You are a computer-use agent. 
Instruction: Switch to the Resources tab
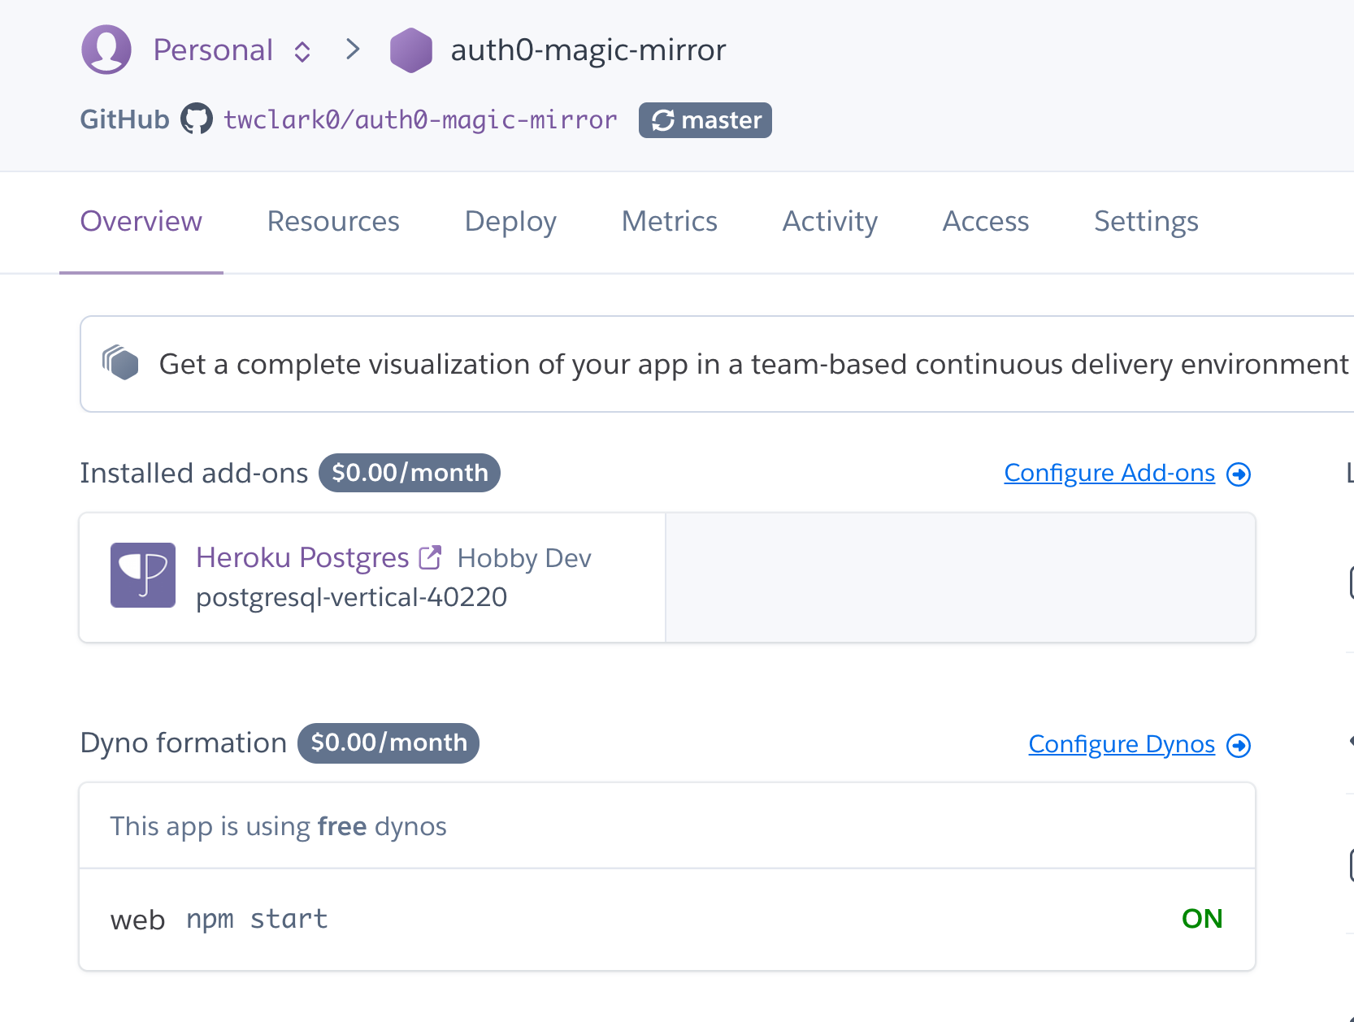coord(333,221)
